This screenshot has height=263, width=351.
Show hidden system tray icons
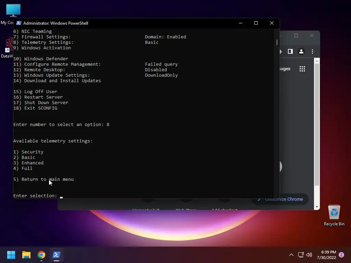point(291,255)
